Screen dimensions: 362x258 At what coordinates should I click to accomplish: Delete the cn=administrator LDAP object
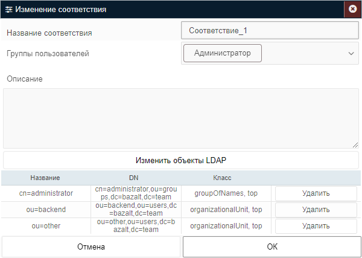(x=316, y=193)
